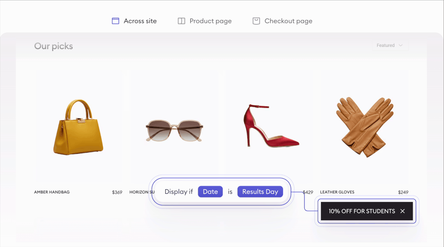The image size is (444, 247).
Task: Click the Product page layout icon
Action: (181, 21)
